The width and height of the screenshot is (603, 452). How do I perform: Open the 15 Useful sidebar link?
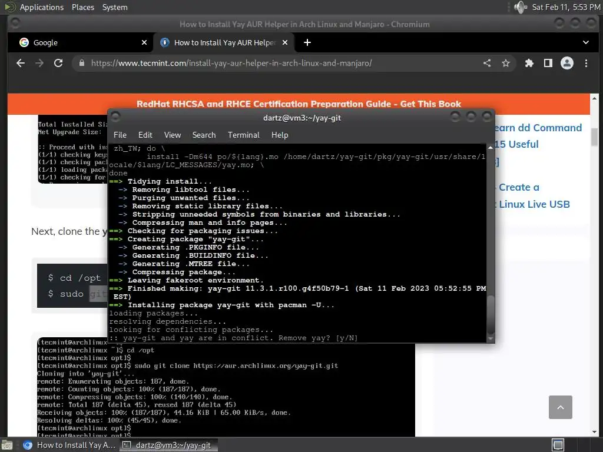[516, 144]
